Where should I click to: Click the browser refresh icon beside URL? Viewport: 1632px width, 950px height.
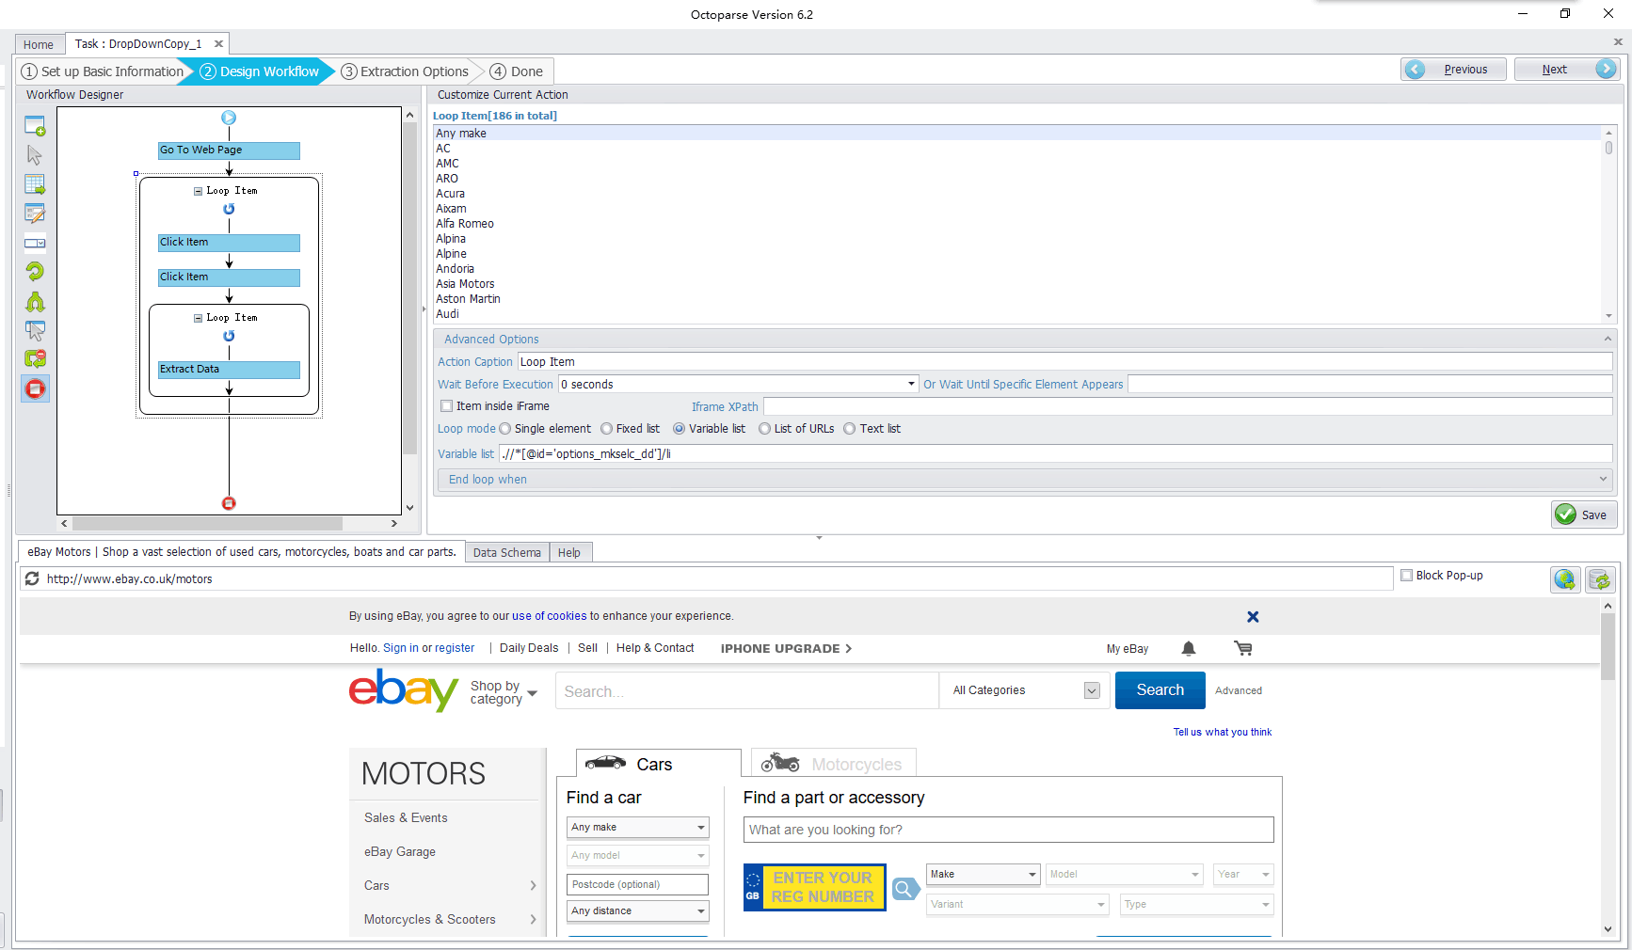(32, 578)
